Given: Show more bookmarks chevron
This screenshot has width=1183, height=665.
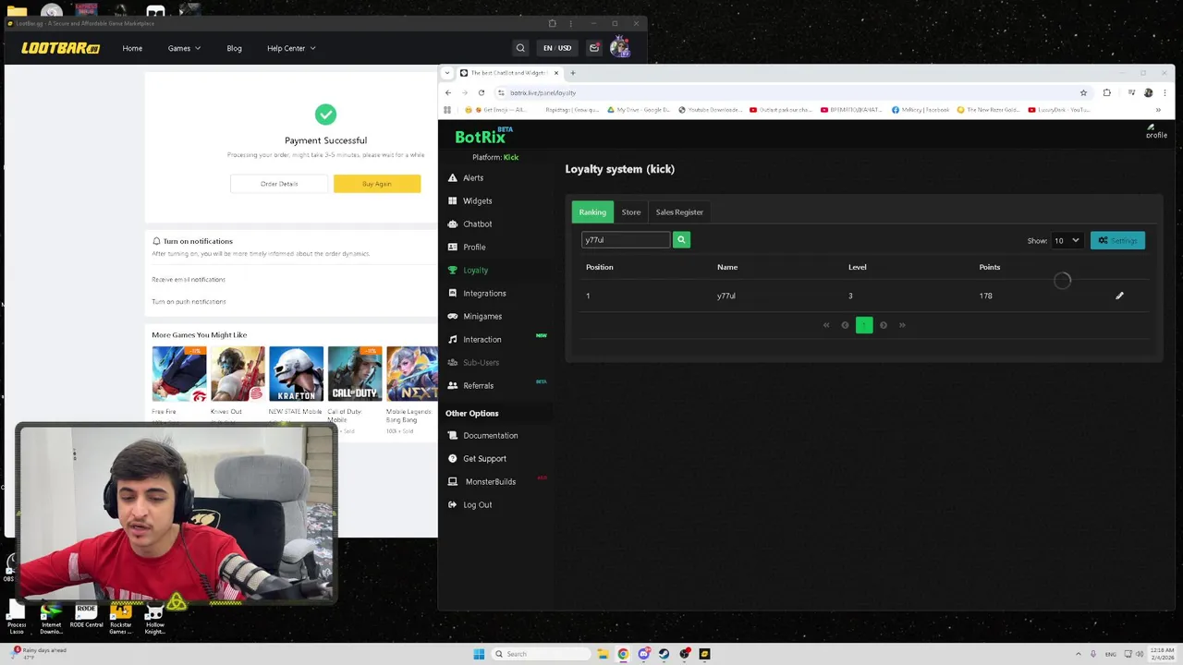Looking at the screenshot, I should (x=1158, y=110).
